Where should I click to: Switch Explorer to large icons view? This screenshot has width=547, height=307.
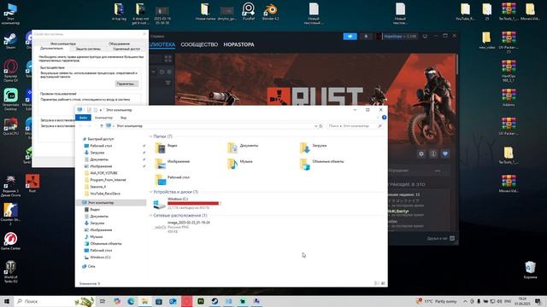click(x=383, y=283)
